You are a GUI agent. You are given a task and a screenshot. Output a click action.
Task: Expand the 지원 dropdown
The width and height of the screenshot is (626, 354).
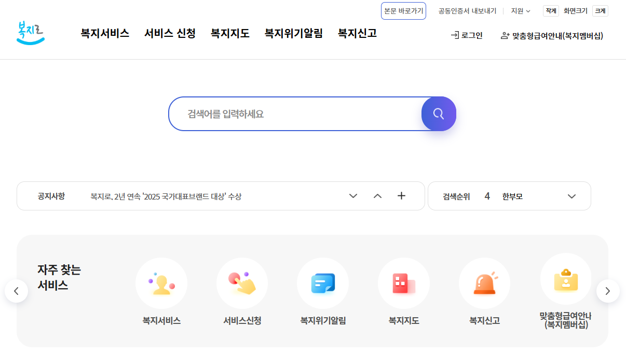pos(521,10)
